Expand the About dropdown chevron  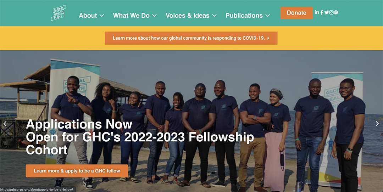click(x=102, y=16)
